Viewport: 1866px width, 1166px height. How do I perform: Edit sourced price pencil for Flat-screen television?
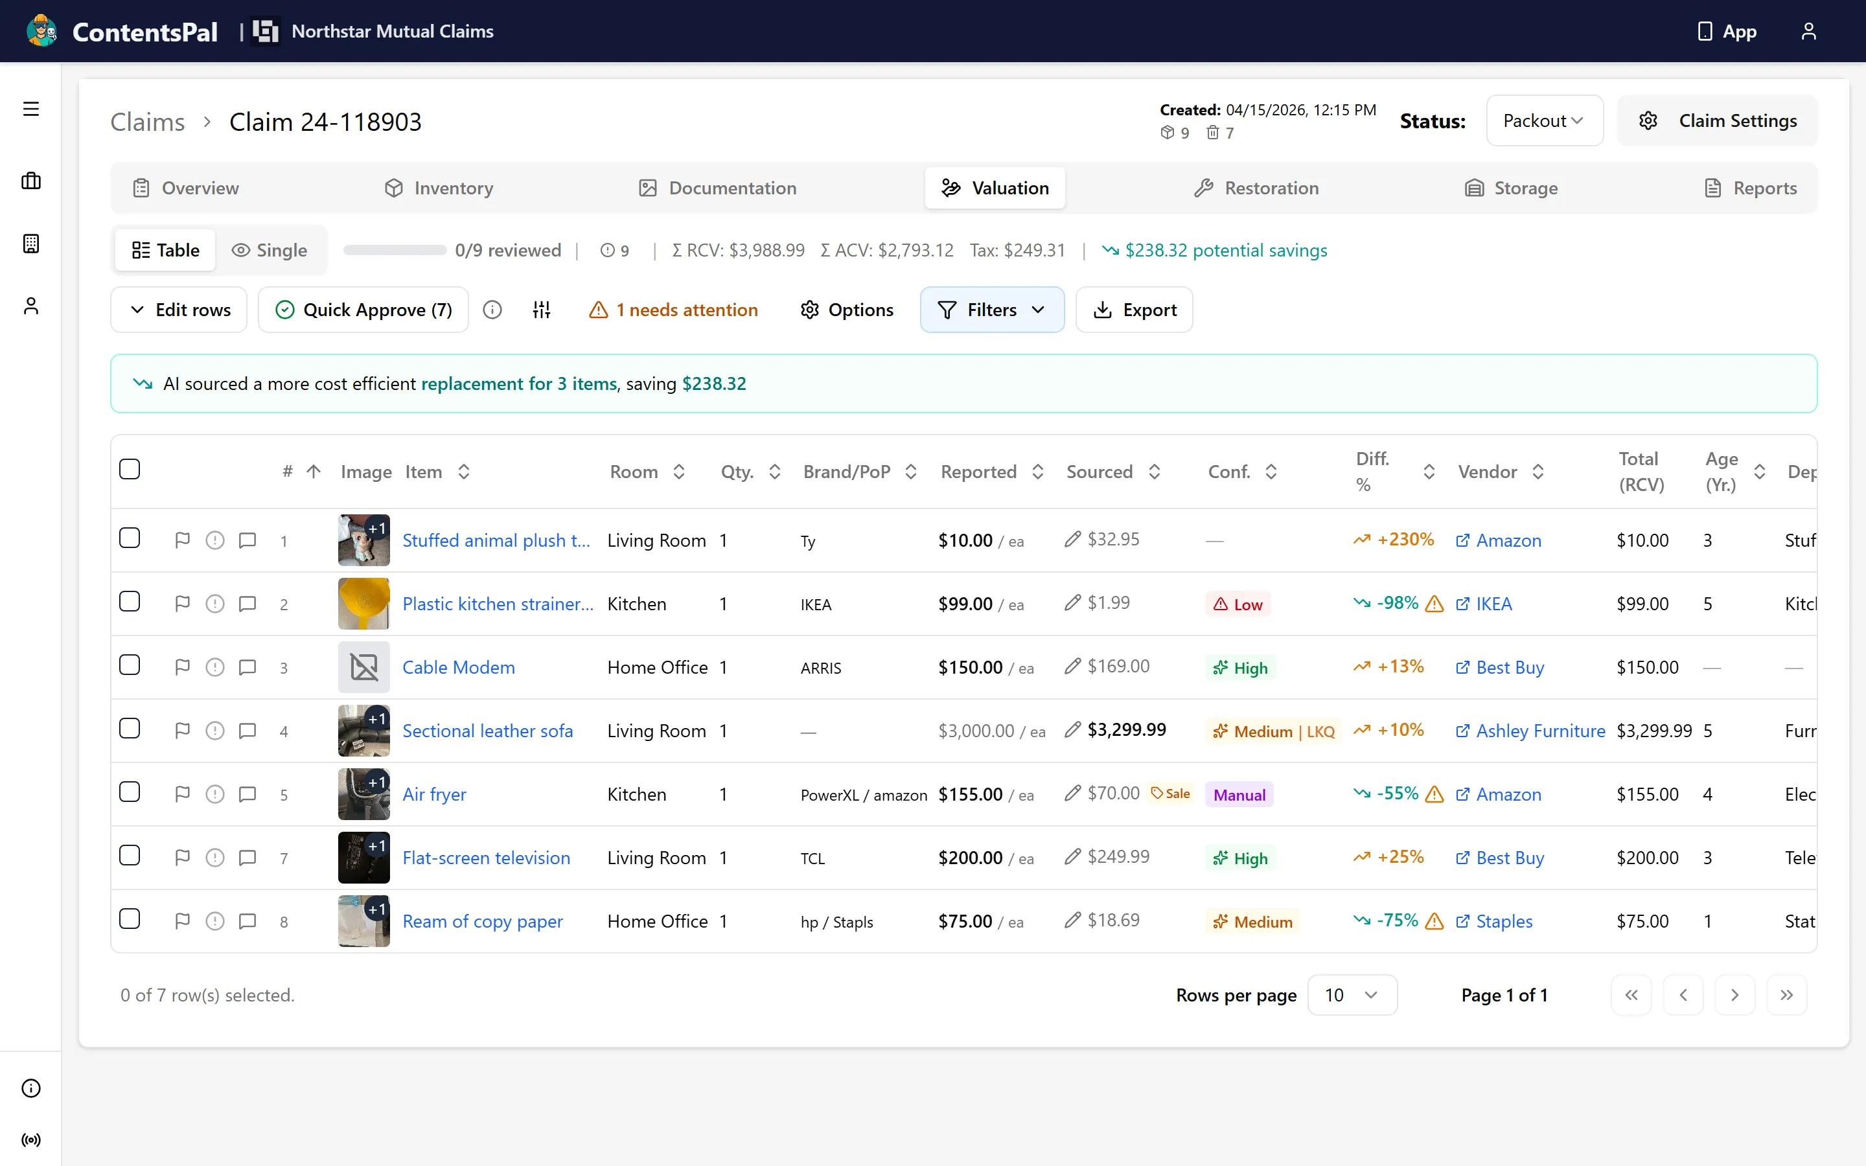(x=1072, y=857)
